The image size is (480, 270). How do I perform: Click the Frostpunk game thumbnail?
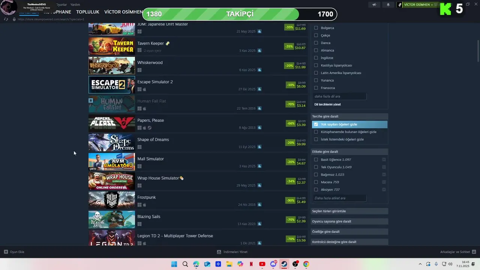pos(112,200)
